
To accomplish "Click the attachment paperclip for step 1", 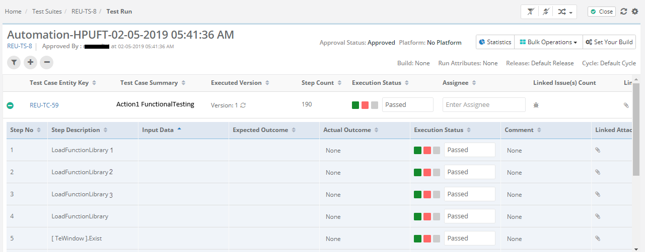I will coord(598,150).
